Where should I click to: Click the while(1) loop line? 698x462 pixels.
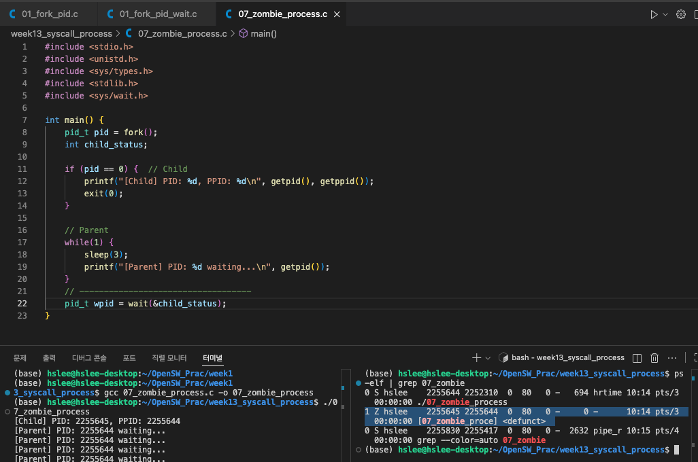click(89, 243)
